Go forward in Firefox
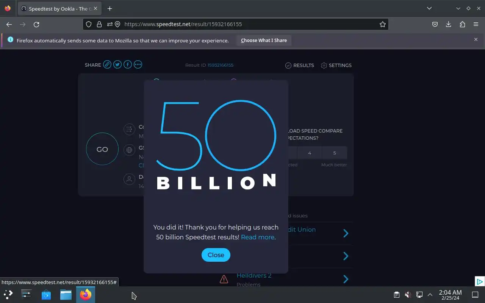 23,24
